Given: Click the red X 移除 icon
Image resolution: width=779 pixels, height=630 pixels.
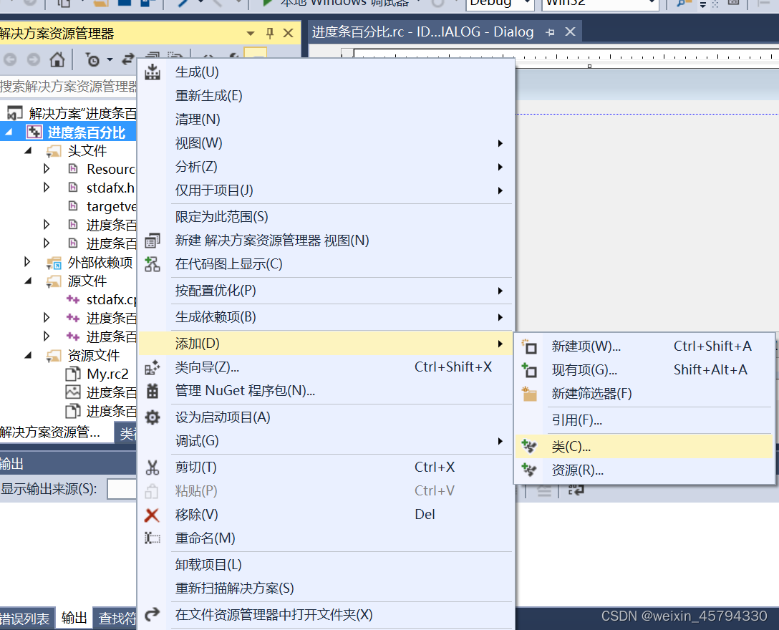Looking at the screenshot, I should (153, 514).
